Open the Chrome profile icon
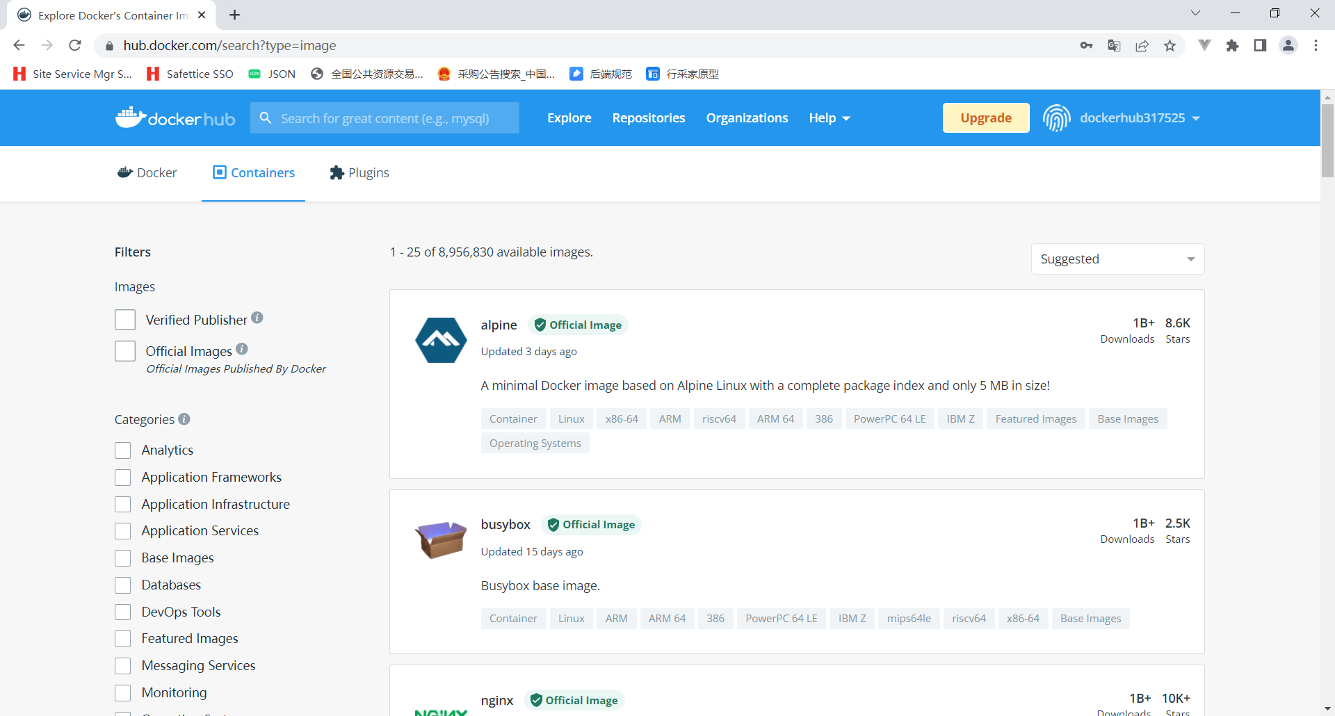This screenshot has width=1335, height=716. [x=1288, y=45]
